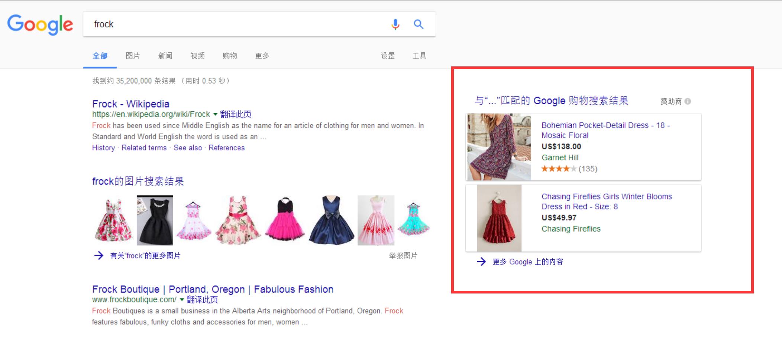The height and width of the screenshot is (338, 782).
Task: Open the 更多 menu
Action: 262,56
